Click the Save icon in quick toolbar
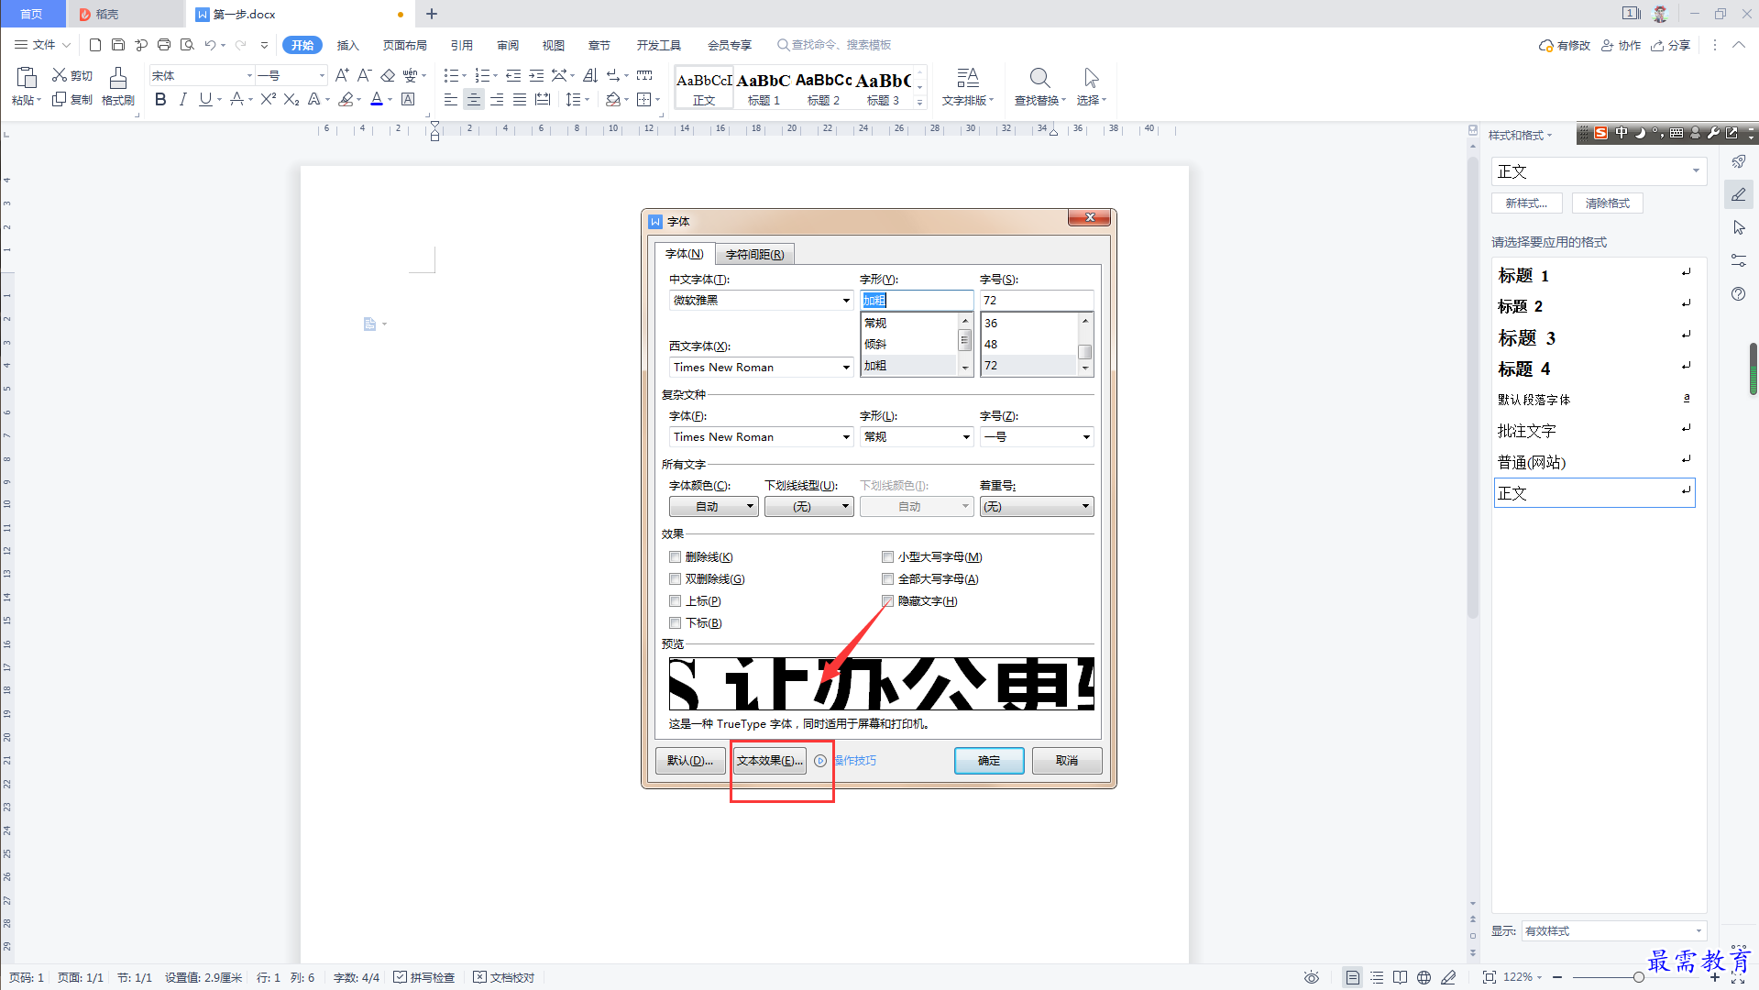Viewport: 1759px width, 990px height. coord(118,45)
